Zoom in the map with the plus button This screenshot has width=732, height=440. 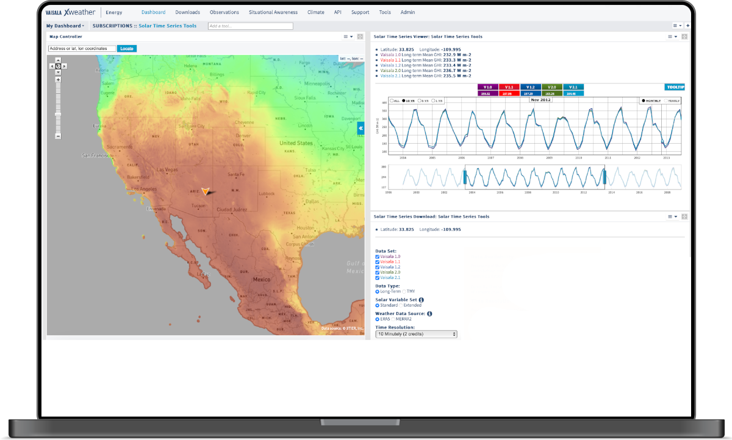[58, 79]
